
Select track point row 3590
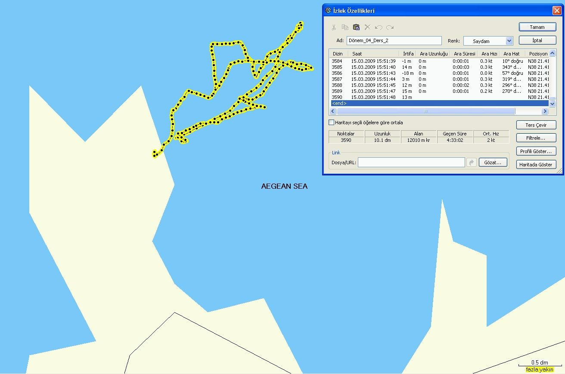pyautogui.click(x=439, y=97)
